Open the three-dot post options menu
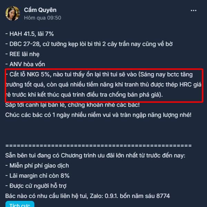Viewport: 207px width, 207px height. (x=194, y=11)
